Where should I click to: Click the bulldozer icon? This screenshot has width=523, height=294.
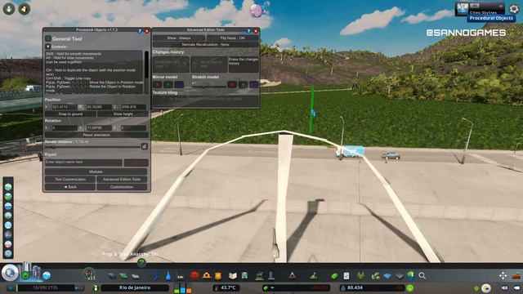tap(516, 276)
